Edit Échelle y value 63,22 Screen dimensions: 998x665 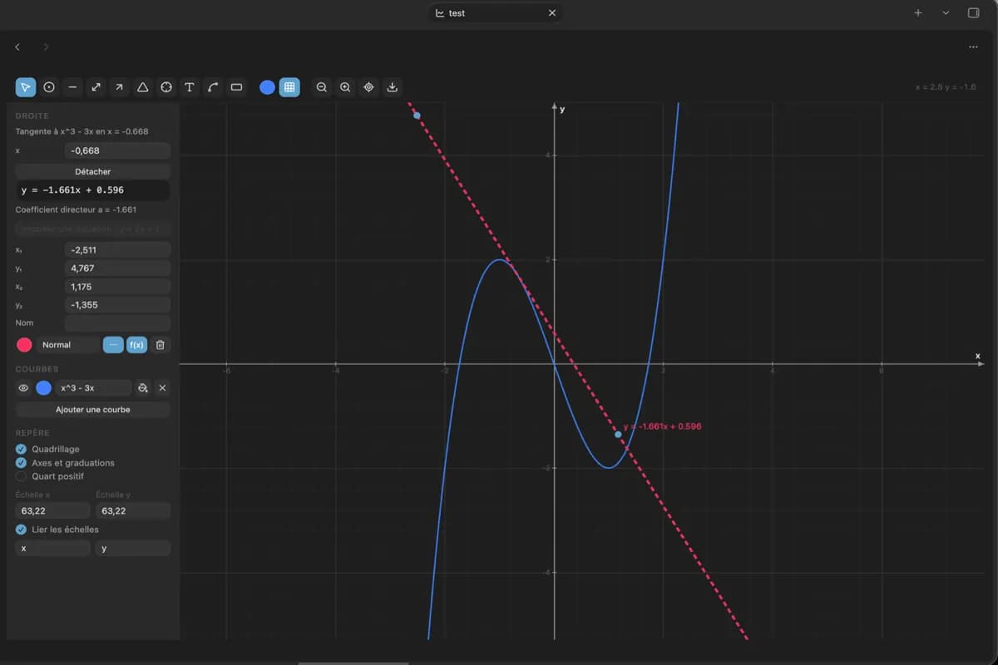pyautogui.click(x=133, y=511)
